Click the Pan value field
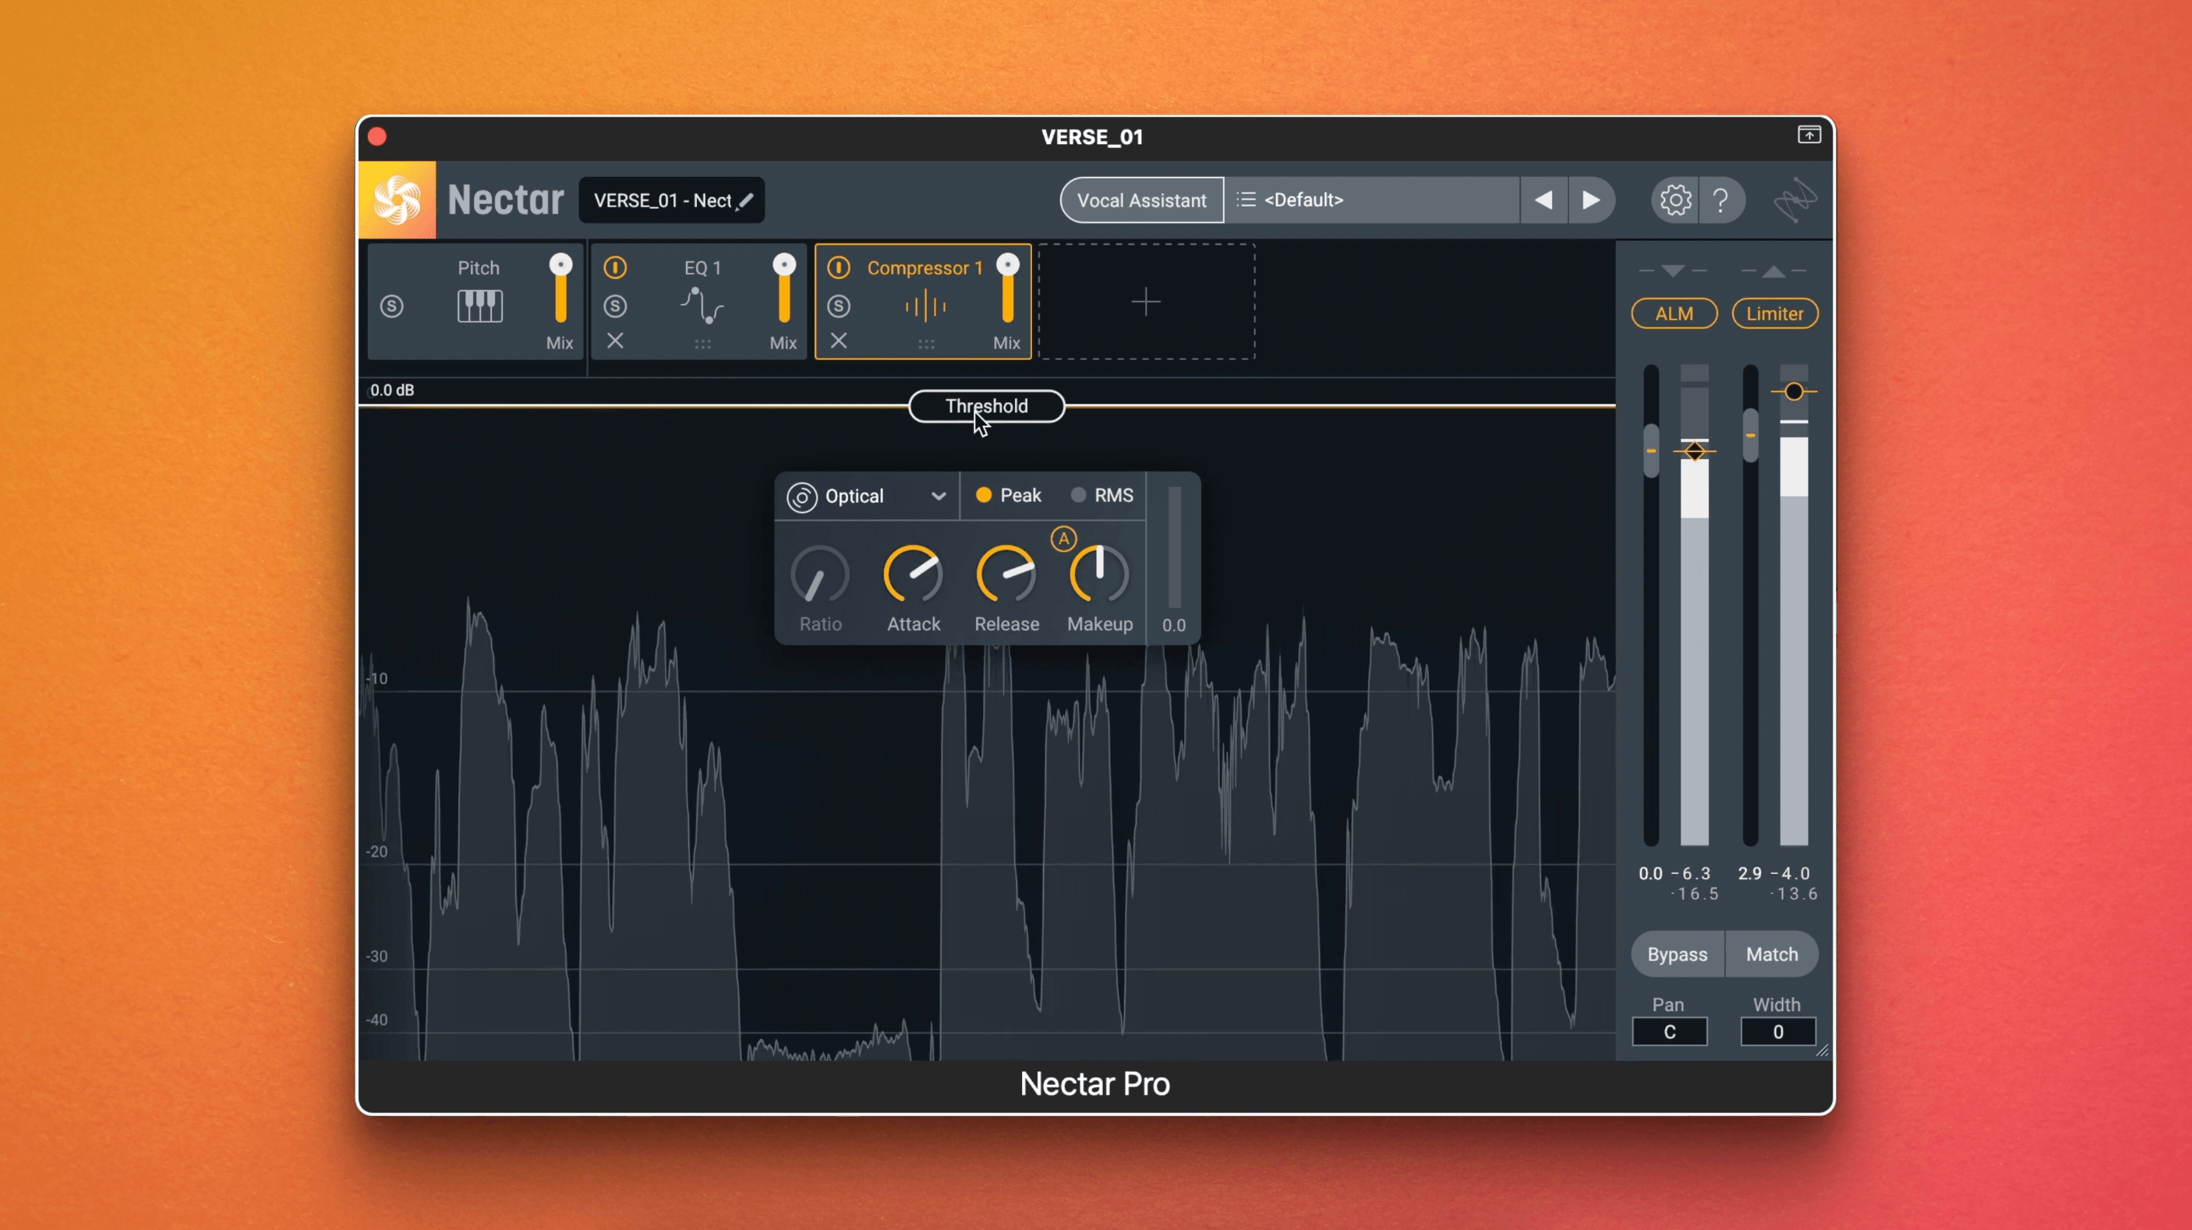This screenshot has height=1230, width=2192. 1670,1032
